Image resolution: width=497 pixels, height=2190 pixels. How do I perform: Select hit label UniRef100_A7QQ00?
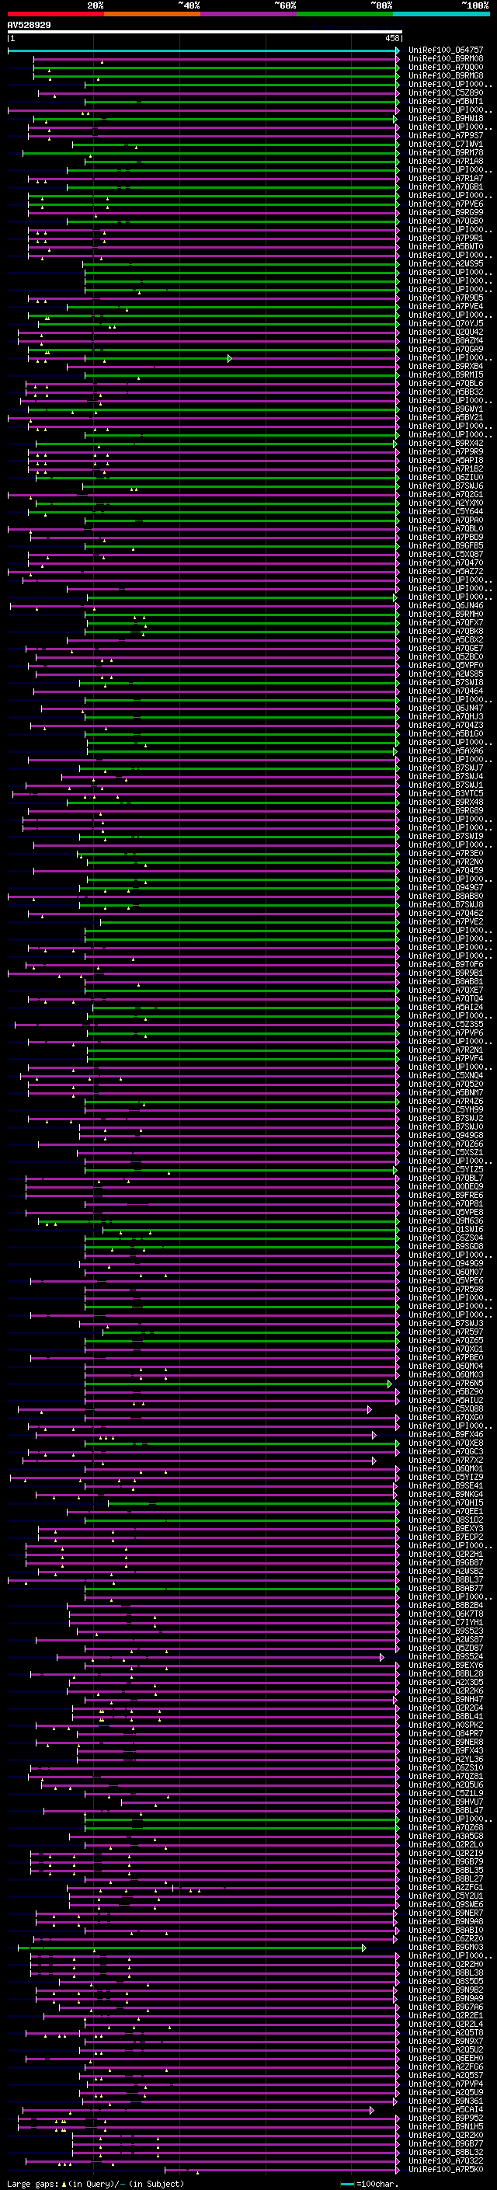coord(445,67)
